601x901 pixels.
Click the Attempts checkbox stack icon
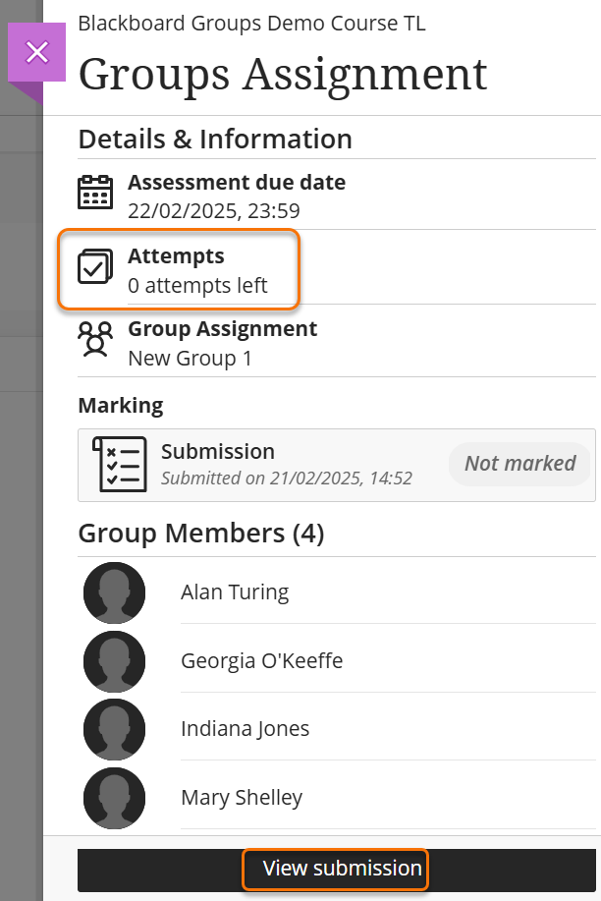95,266
